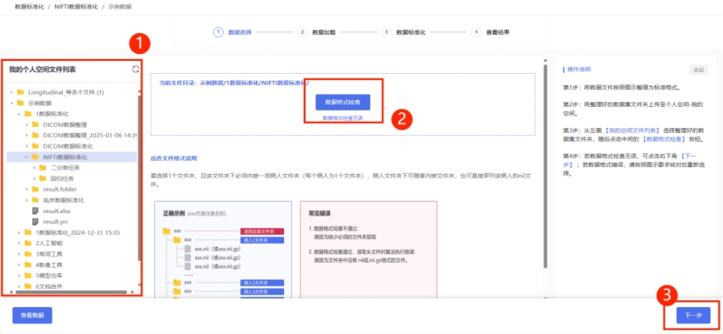Image resolution: width=723 pixels, height=334 pixels.
Task: Expand the 临床数据标准化 folder arrow
Action: 26,200
